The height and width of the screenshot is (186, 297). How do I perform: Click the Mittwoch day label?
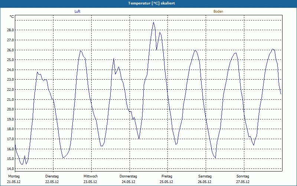pos(91,176)
